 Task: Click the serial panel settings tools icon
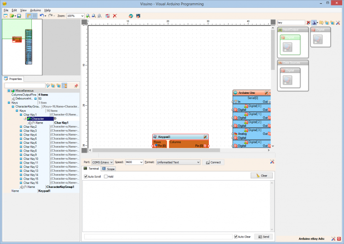(272, 162)
